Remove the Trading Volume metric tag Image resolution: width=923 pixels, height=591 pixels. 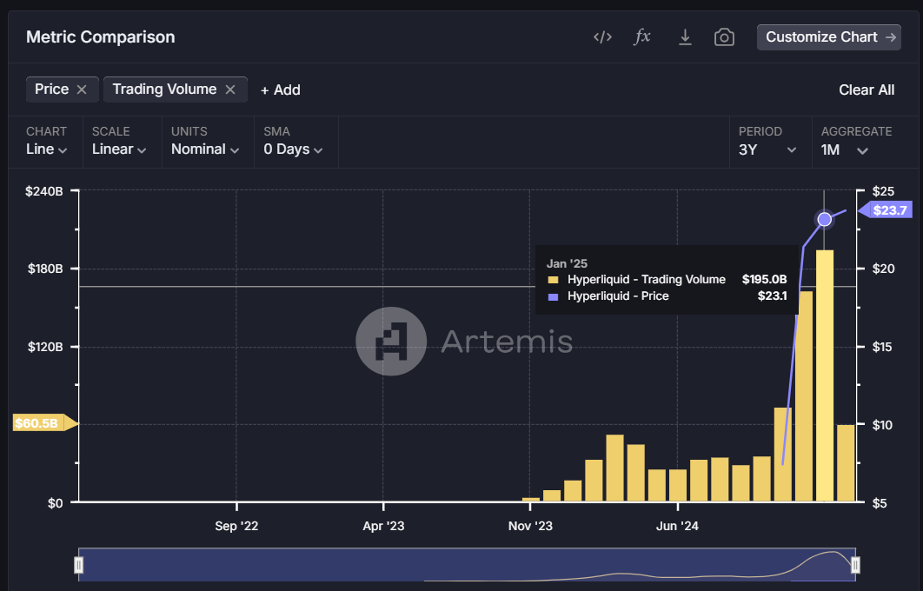pos(230,90)
